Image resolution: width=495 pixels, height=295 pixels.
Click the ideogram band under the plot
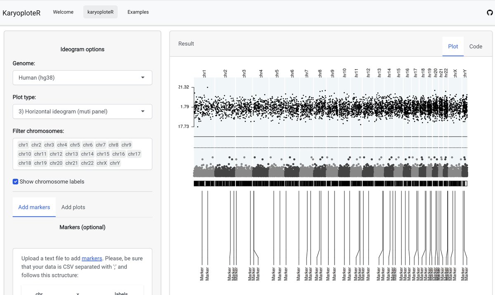330,184
